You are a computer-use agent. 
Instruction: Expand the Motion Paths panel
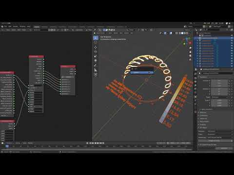(x=204, y=122)
